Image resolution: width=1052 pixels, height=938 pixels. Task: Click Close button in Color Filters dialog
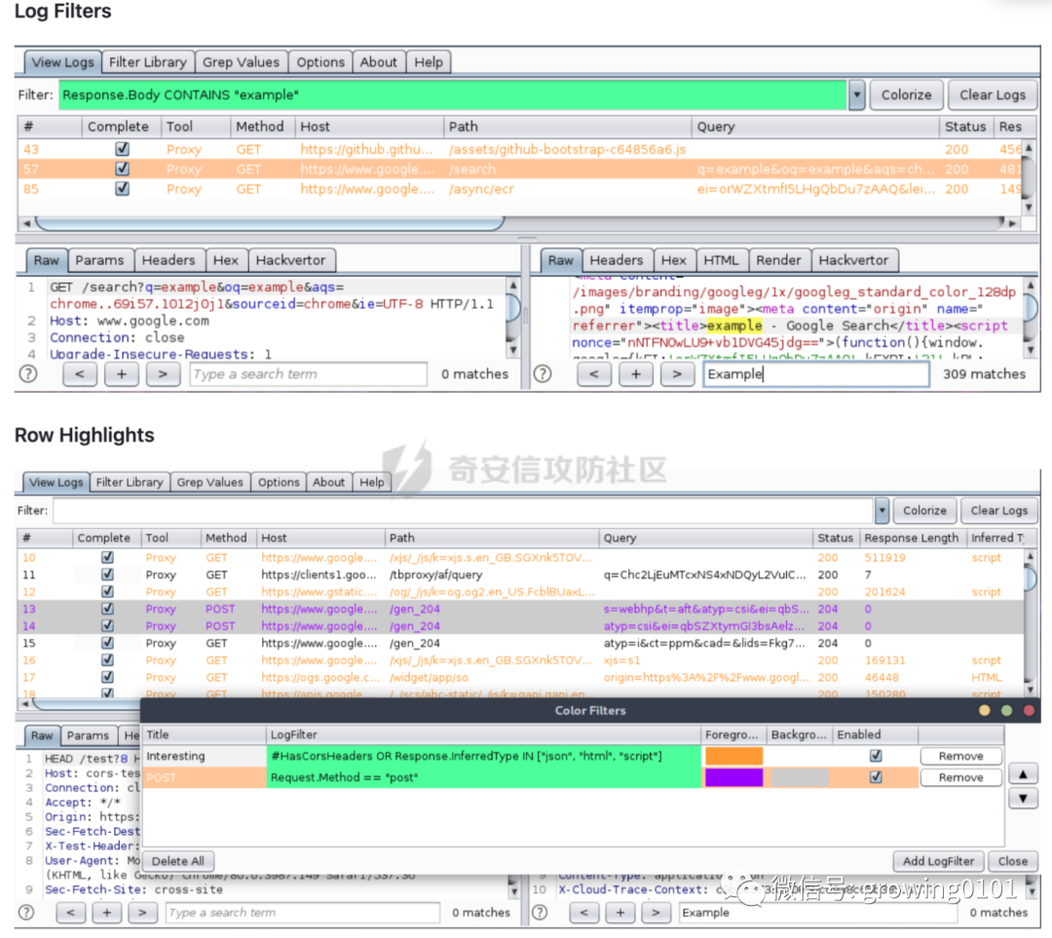tap(1012, 861)
